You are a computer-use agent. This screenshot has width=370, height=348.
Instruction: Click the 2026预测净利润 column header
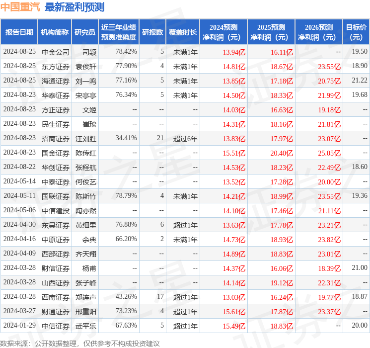(x=319, y=32)
